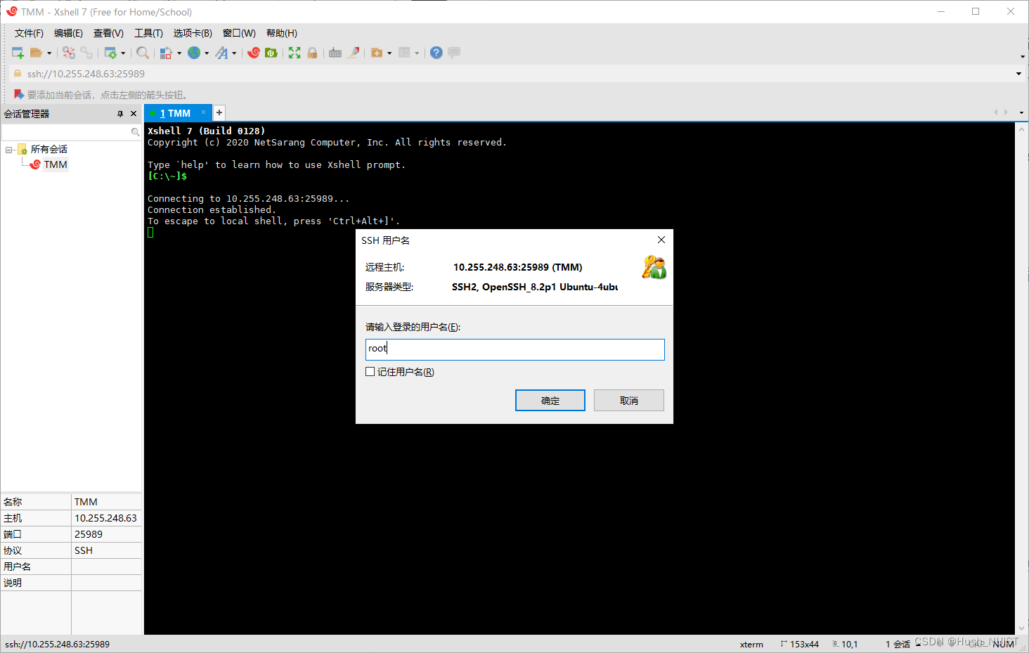
Task: Open the 编辑(E) menu
Action: point(68,33)
